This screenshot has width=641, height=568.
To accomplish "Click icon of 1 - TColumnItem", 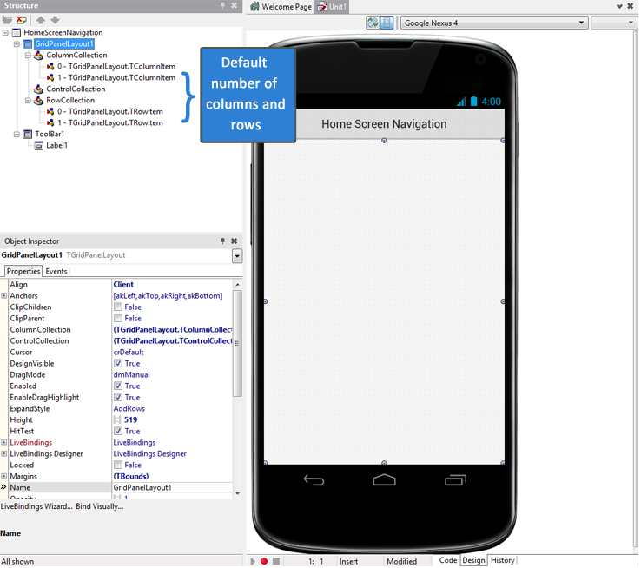I will 50,77.
